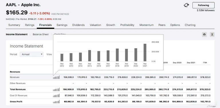This screenshot has width=220, height=108.
Task: Click the $165.29 stock price
Action: click(17, 13)
